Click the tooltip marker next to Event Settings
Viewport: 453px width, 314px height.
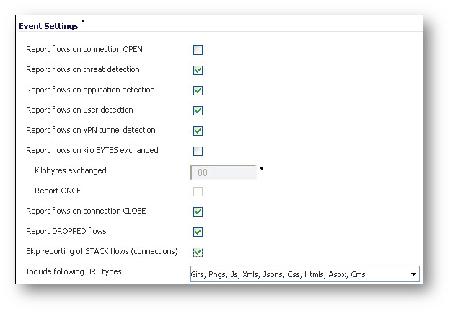[x=83, y=22]
